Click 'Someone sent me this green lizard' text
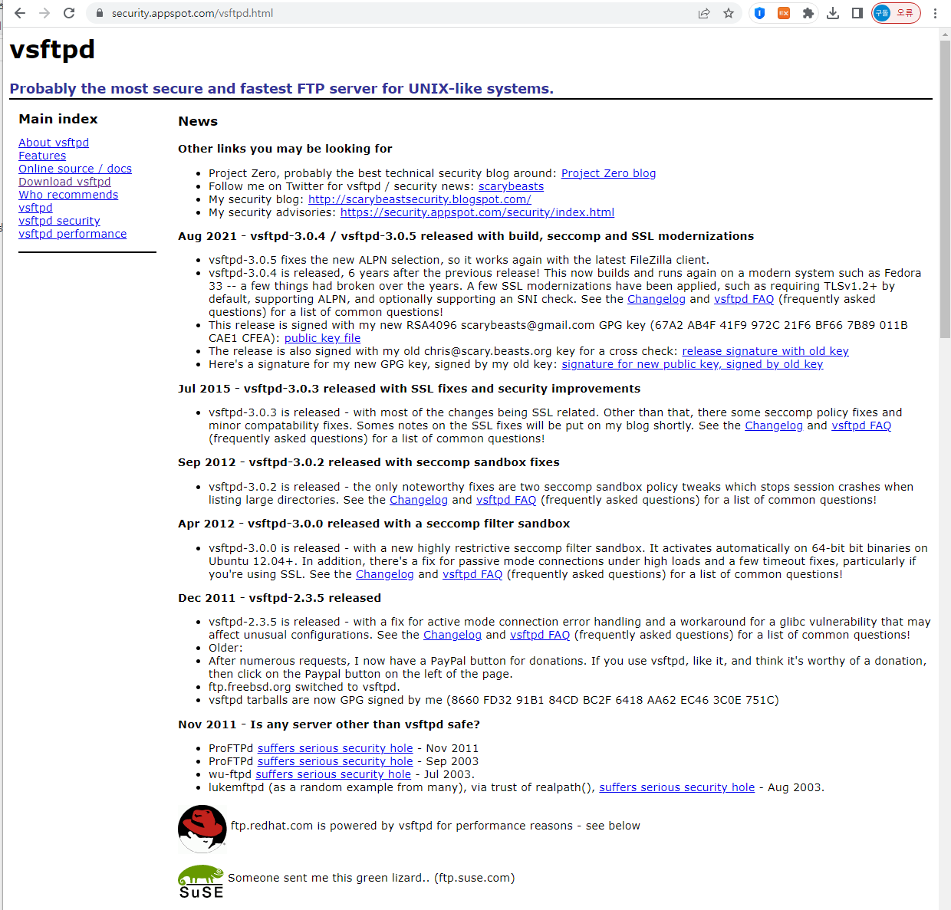The image size is (951, 910). click(x=371, y=878)
